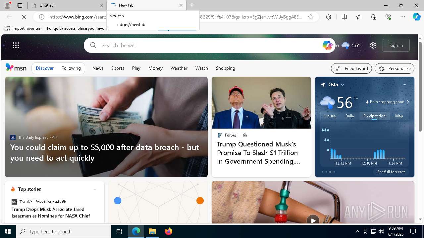424x238 pixels.
Task: Close the New tab tab
Action: click(x=181, y=5)
